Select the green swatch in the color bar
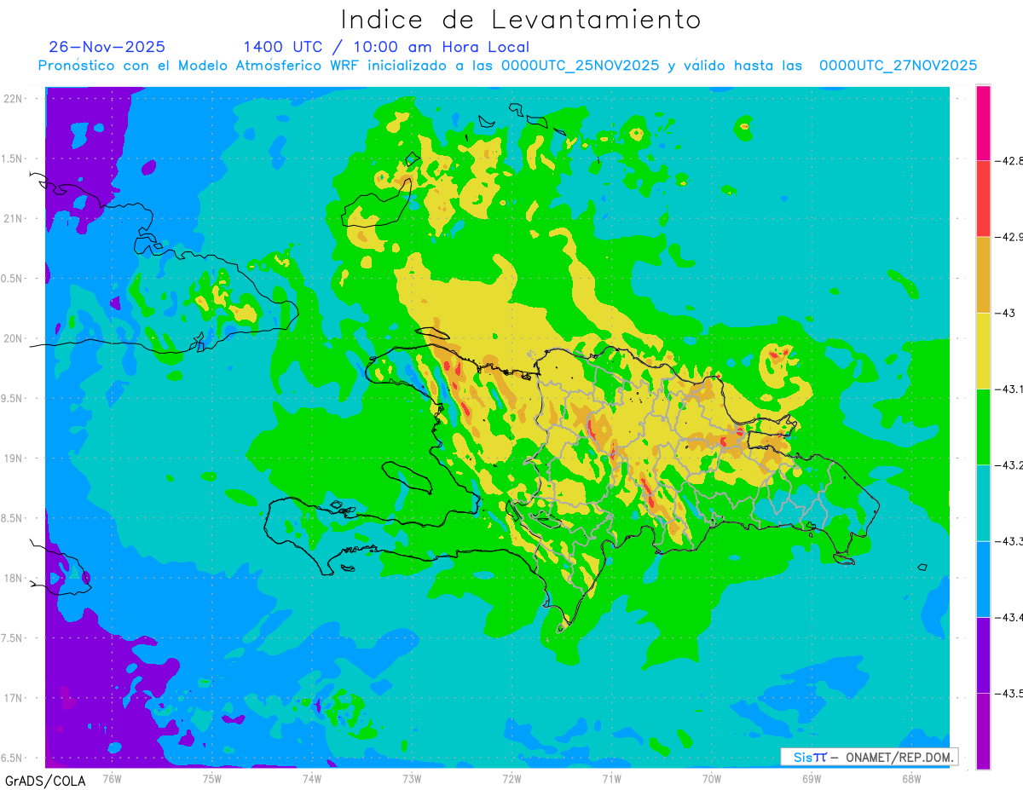 (984, 426)
